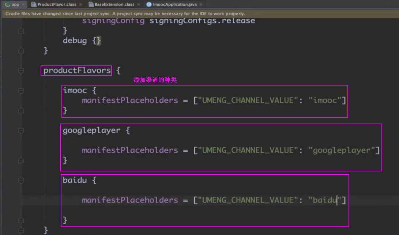
Task: Click the baidu flavor name
Action: click(75, 180)
